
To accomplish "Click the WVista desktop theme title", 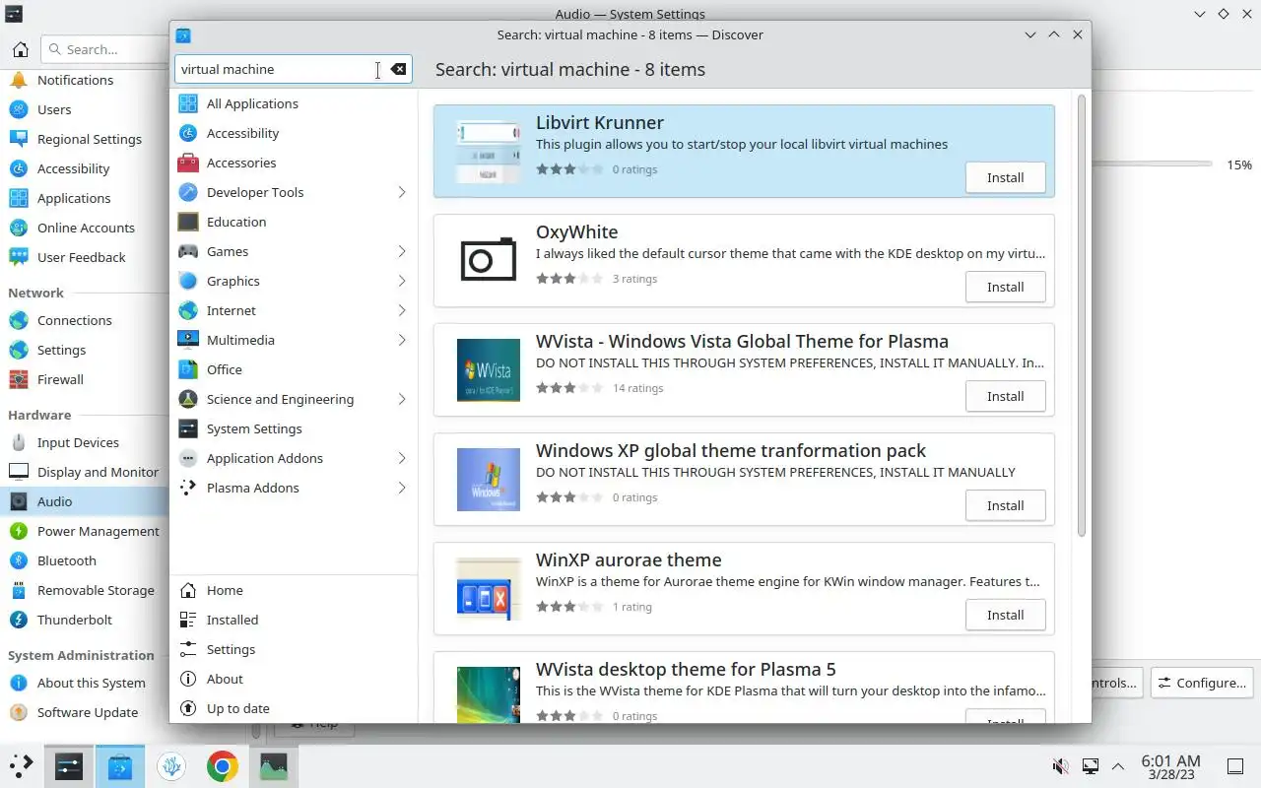I will 686,669.
